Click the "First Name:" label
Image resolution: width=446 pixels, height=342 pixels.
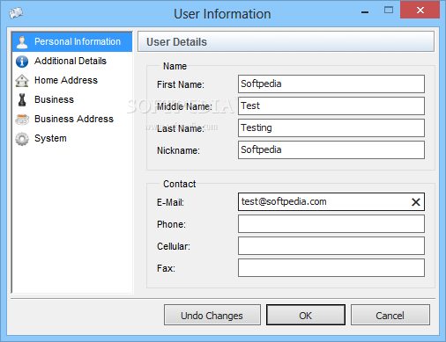[x=181, y=84]
